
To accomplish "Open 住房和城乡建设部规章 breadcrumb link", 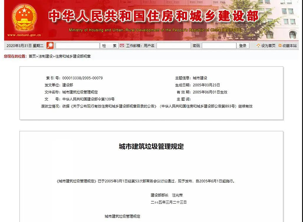I will [73, 56].
